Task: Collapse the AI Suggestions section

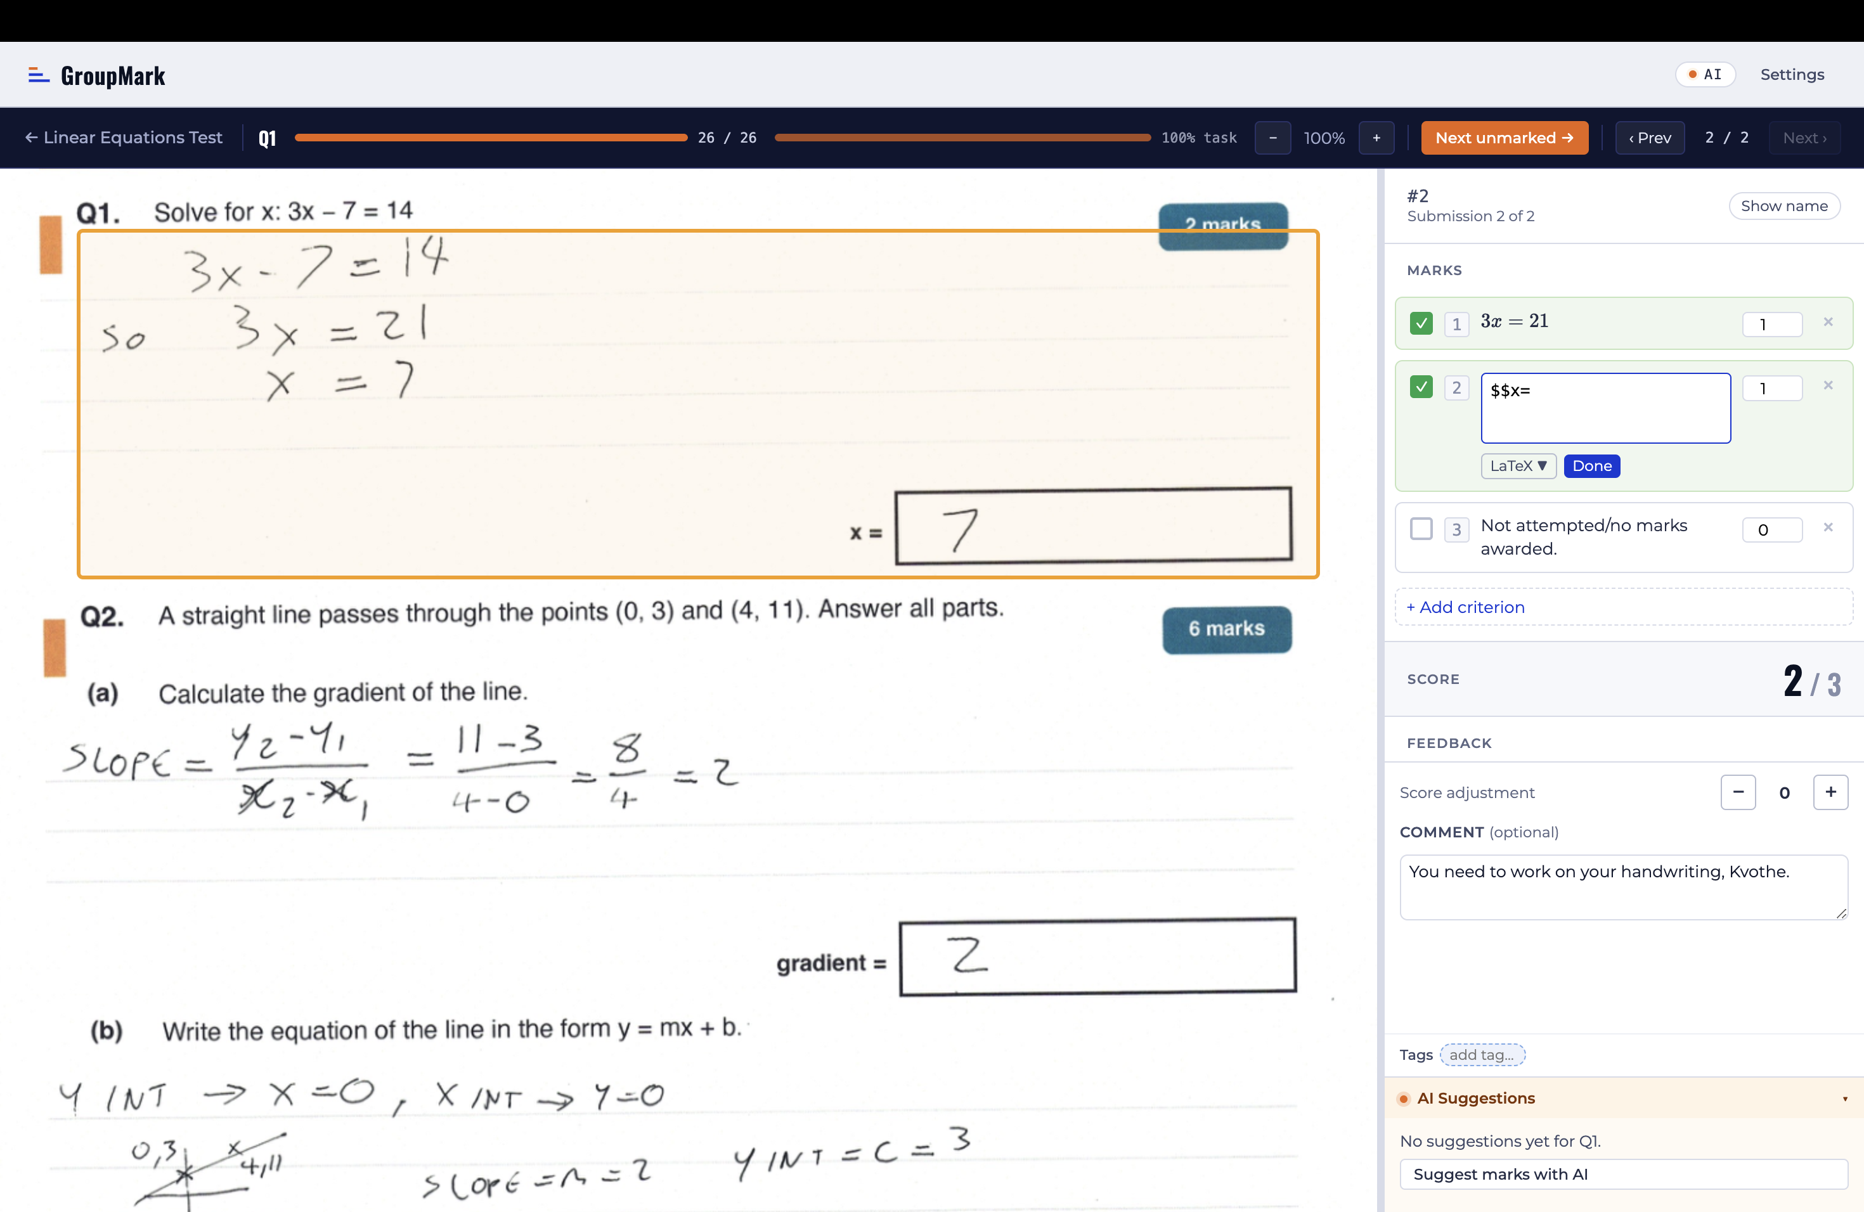Action: point(1844,1099)
